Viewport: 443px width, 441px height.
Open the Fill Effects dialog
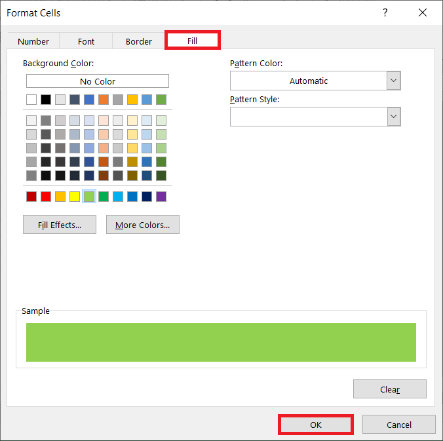[60, 225]
